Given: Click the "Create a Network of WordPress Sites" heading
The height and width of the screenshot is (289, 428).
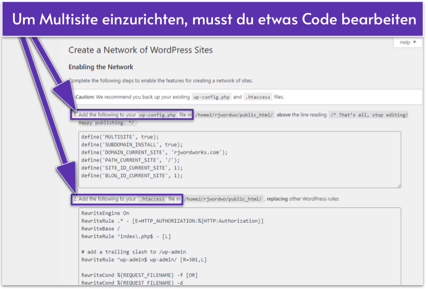Looking at the screenshot, I should (140, 50).
